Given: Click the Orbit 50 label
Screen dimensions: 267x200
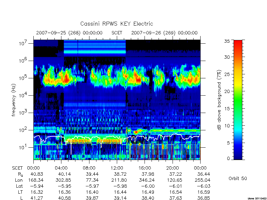Looking at the screenshot, I should (238, 179).
